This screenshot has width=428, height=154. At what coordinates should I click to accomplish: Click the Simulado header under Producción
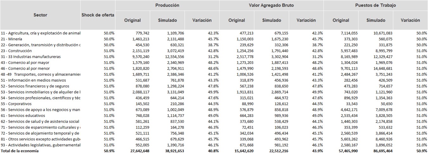[167, 20]
